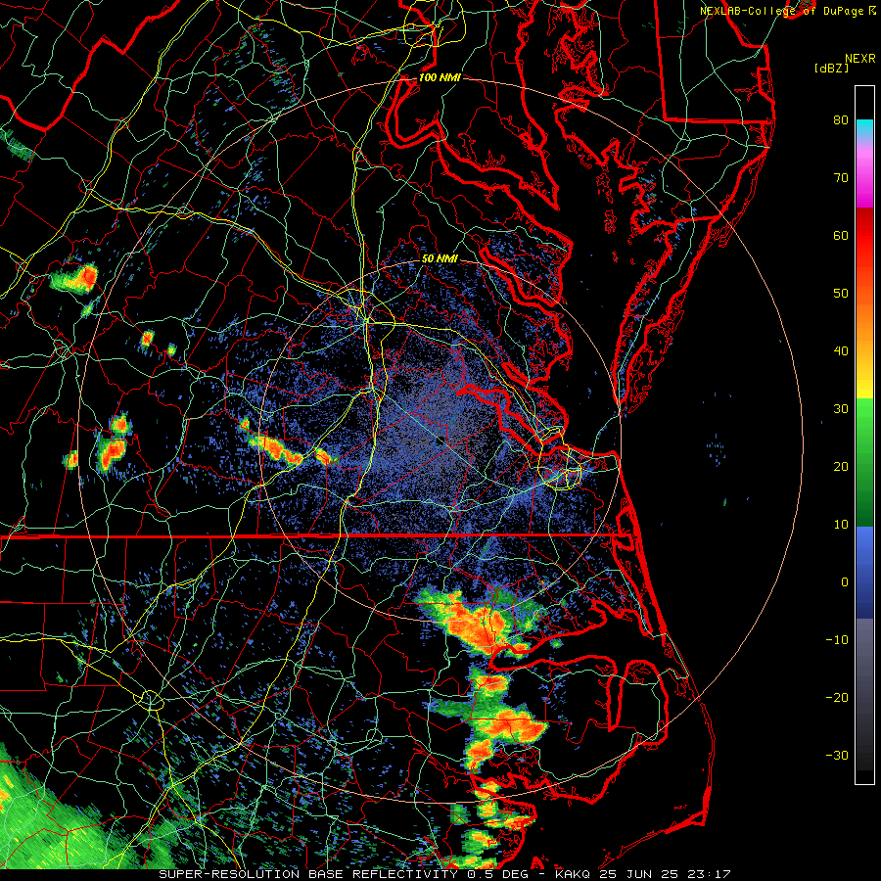Click the 0 dBZ scale value

(x=844, y=582)
